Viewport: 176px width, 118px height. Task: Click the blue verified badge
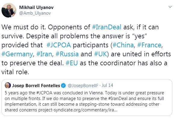pos(63,86)
